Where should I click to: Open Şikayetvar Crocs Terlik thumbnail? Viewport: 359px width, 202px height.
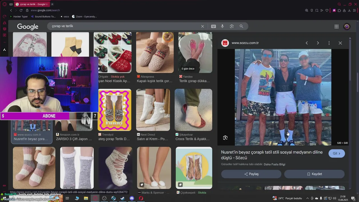coord(194,110)
